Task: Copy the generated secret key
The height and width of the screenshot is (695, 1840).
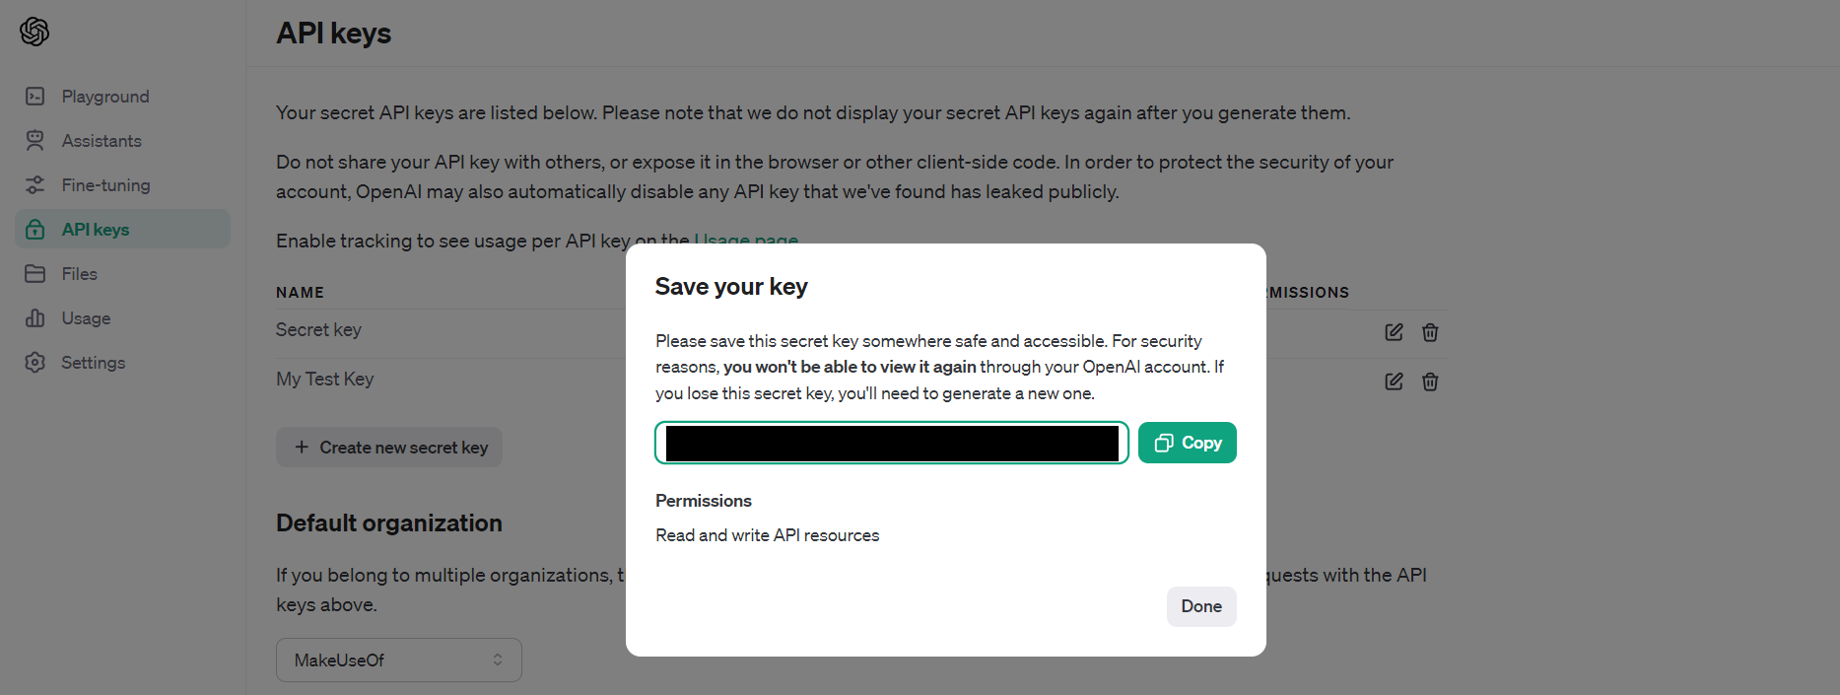Action: coord(1187,443)
